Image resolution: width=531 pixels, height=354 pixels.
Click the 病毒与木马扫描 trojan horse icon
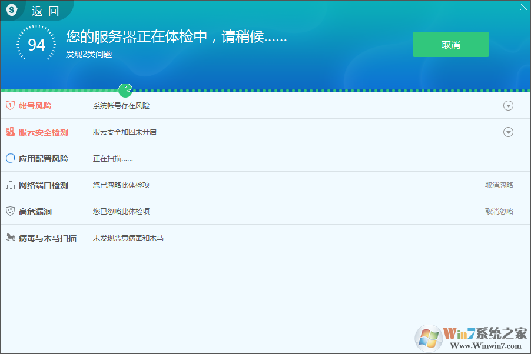tap(9, 238)
